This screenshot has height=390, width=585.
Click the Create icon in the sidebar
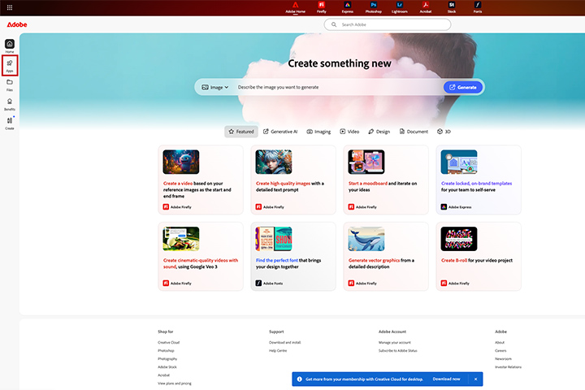point(10,123)
